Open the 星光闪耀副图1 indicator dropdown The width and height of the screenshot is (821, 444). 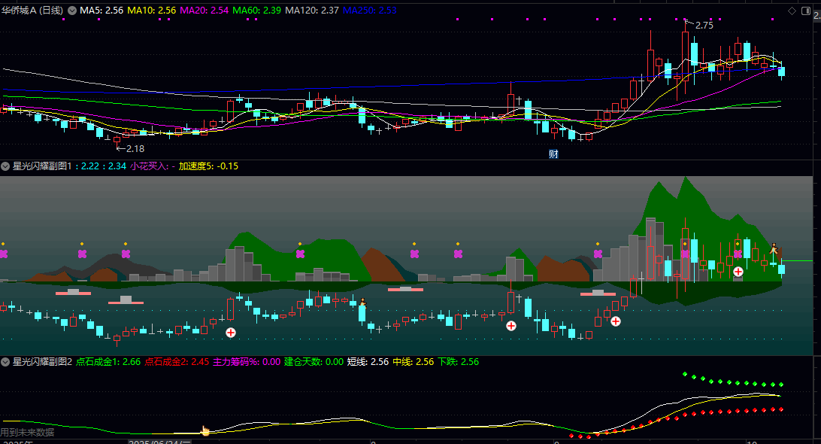pos(5,166)
